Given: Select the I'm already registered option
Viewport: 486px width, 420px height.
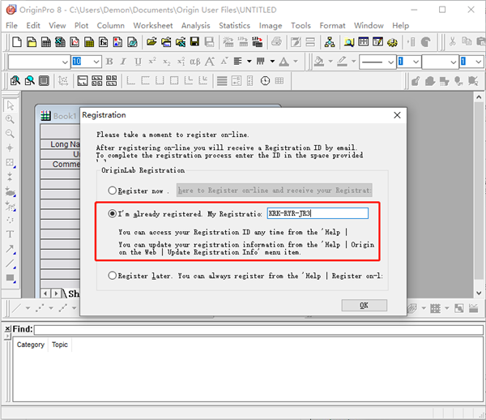Looking at the screenshot, I should click(113, 213).
